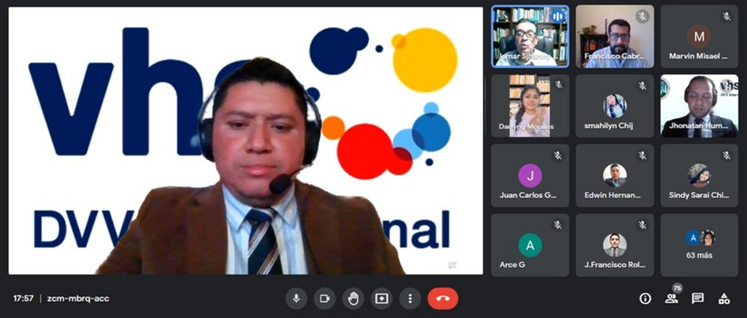Raise your hand in the meeting
The height and width of the screenshot is (318, 747).
tap(353, 299)
